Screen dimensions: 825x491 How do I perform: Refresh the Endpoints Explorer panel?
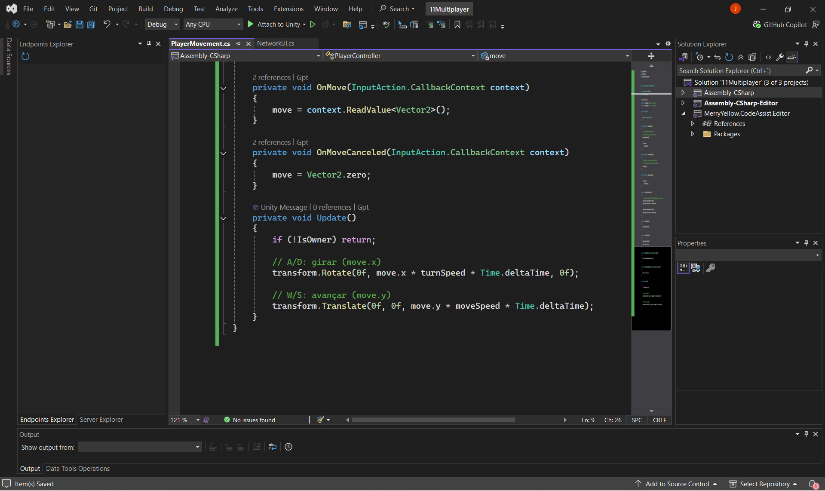click(x=25, y=56)
